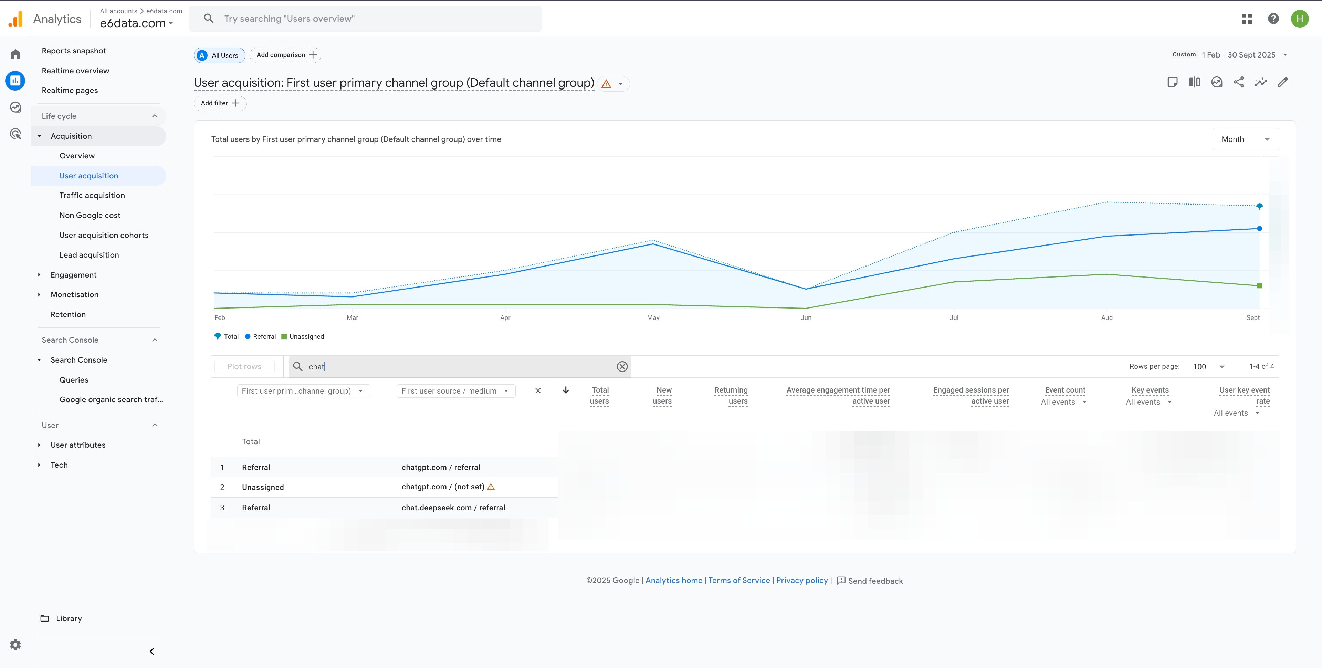The width and height of the screenshot is (1322, 668).
Task: Clear the chat search text
Action: click(622, 367)
